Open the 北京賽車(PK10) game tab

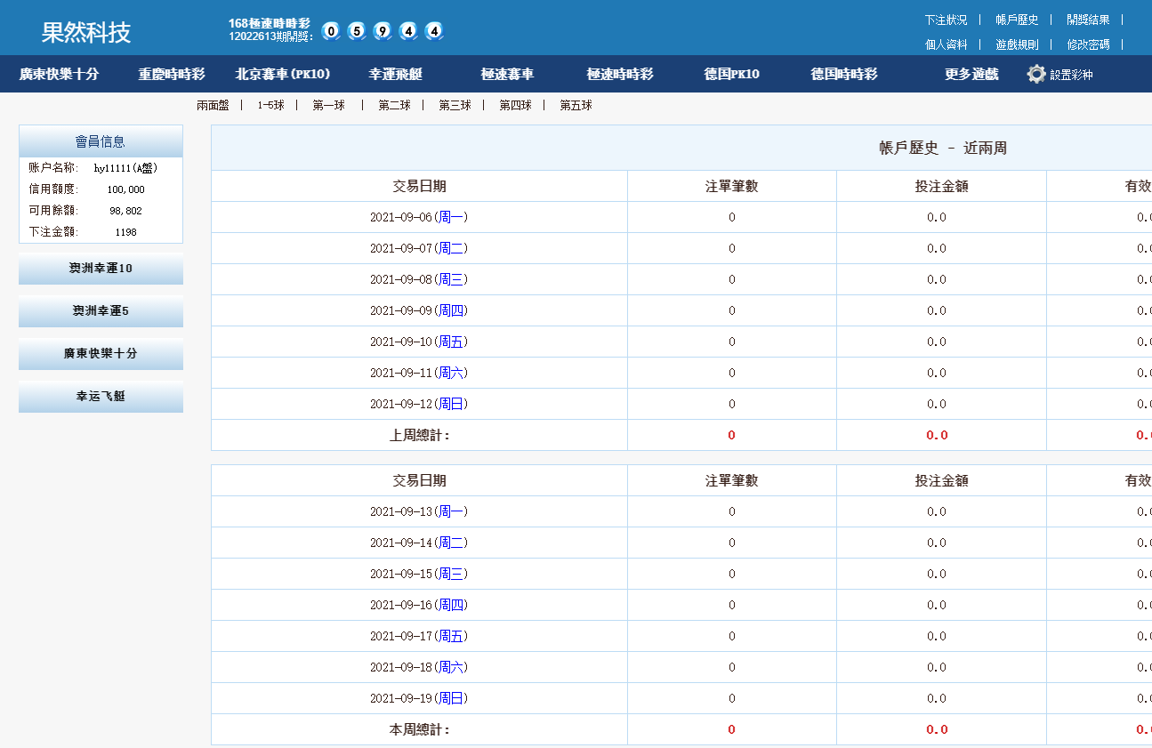[x=282, y=74]
